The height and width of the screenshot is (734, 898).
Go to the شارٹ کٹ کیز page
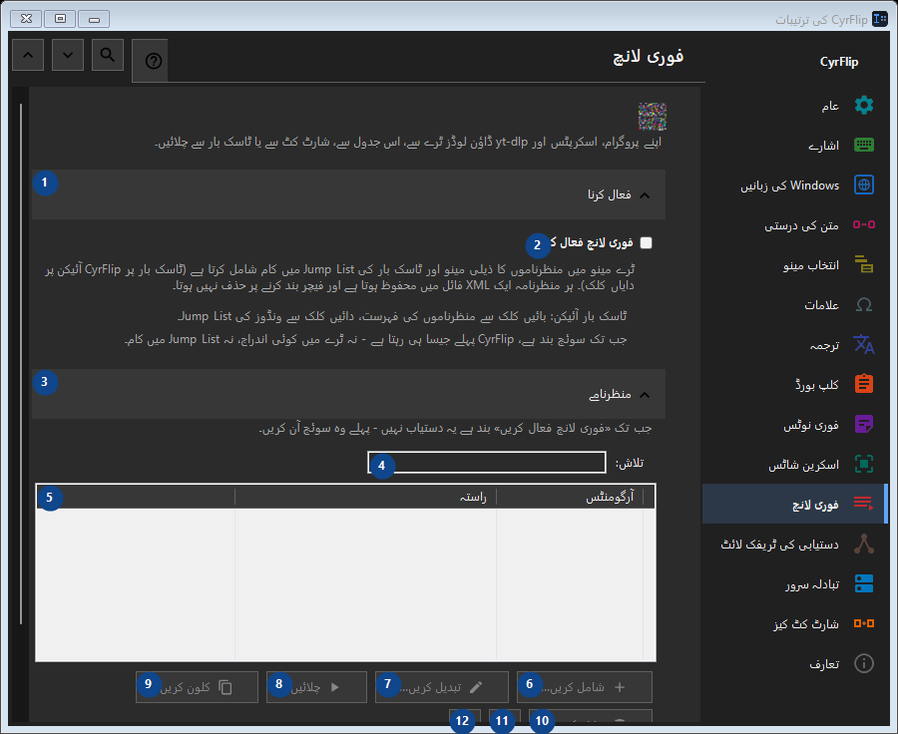click(795, 623)
